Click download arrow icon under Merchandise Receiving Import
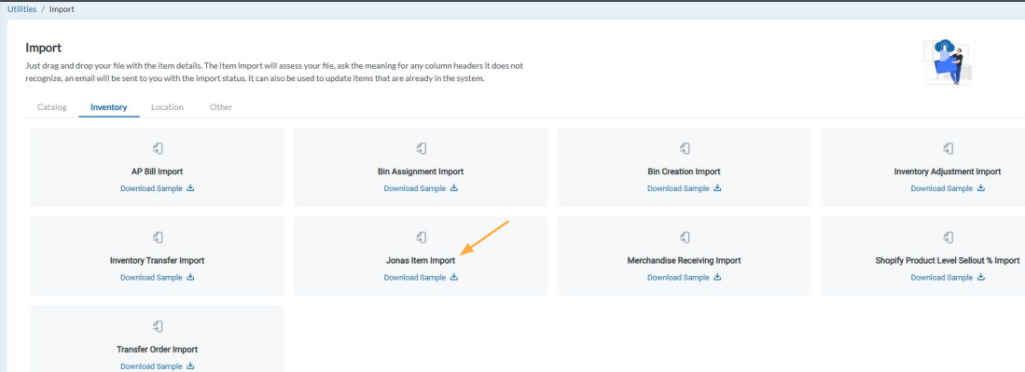The height and width of the screenshot is (372, 1025). pyautogui.click(x=718, y=277)
